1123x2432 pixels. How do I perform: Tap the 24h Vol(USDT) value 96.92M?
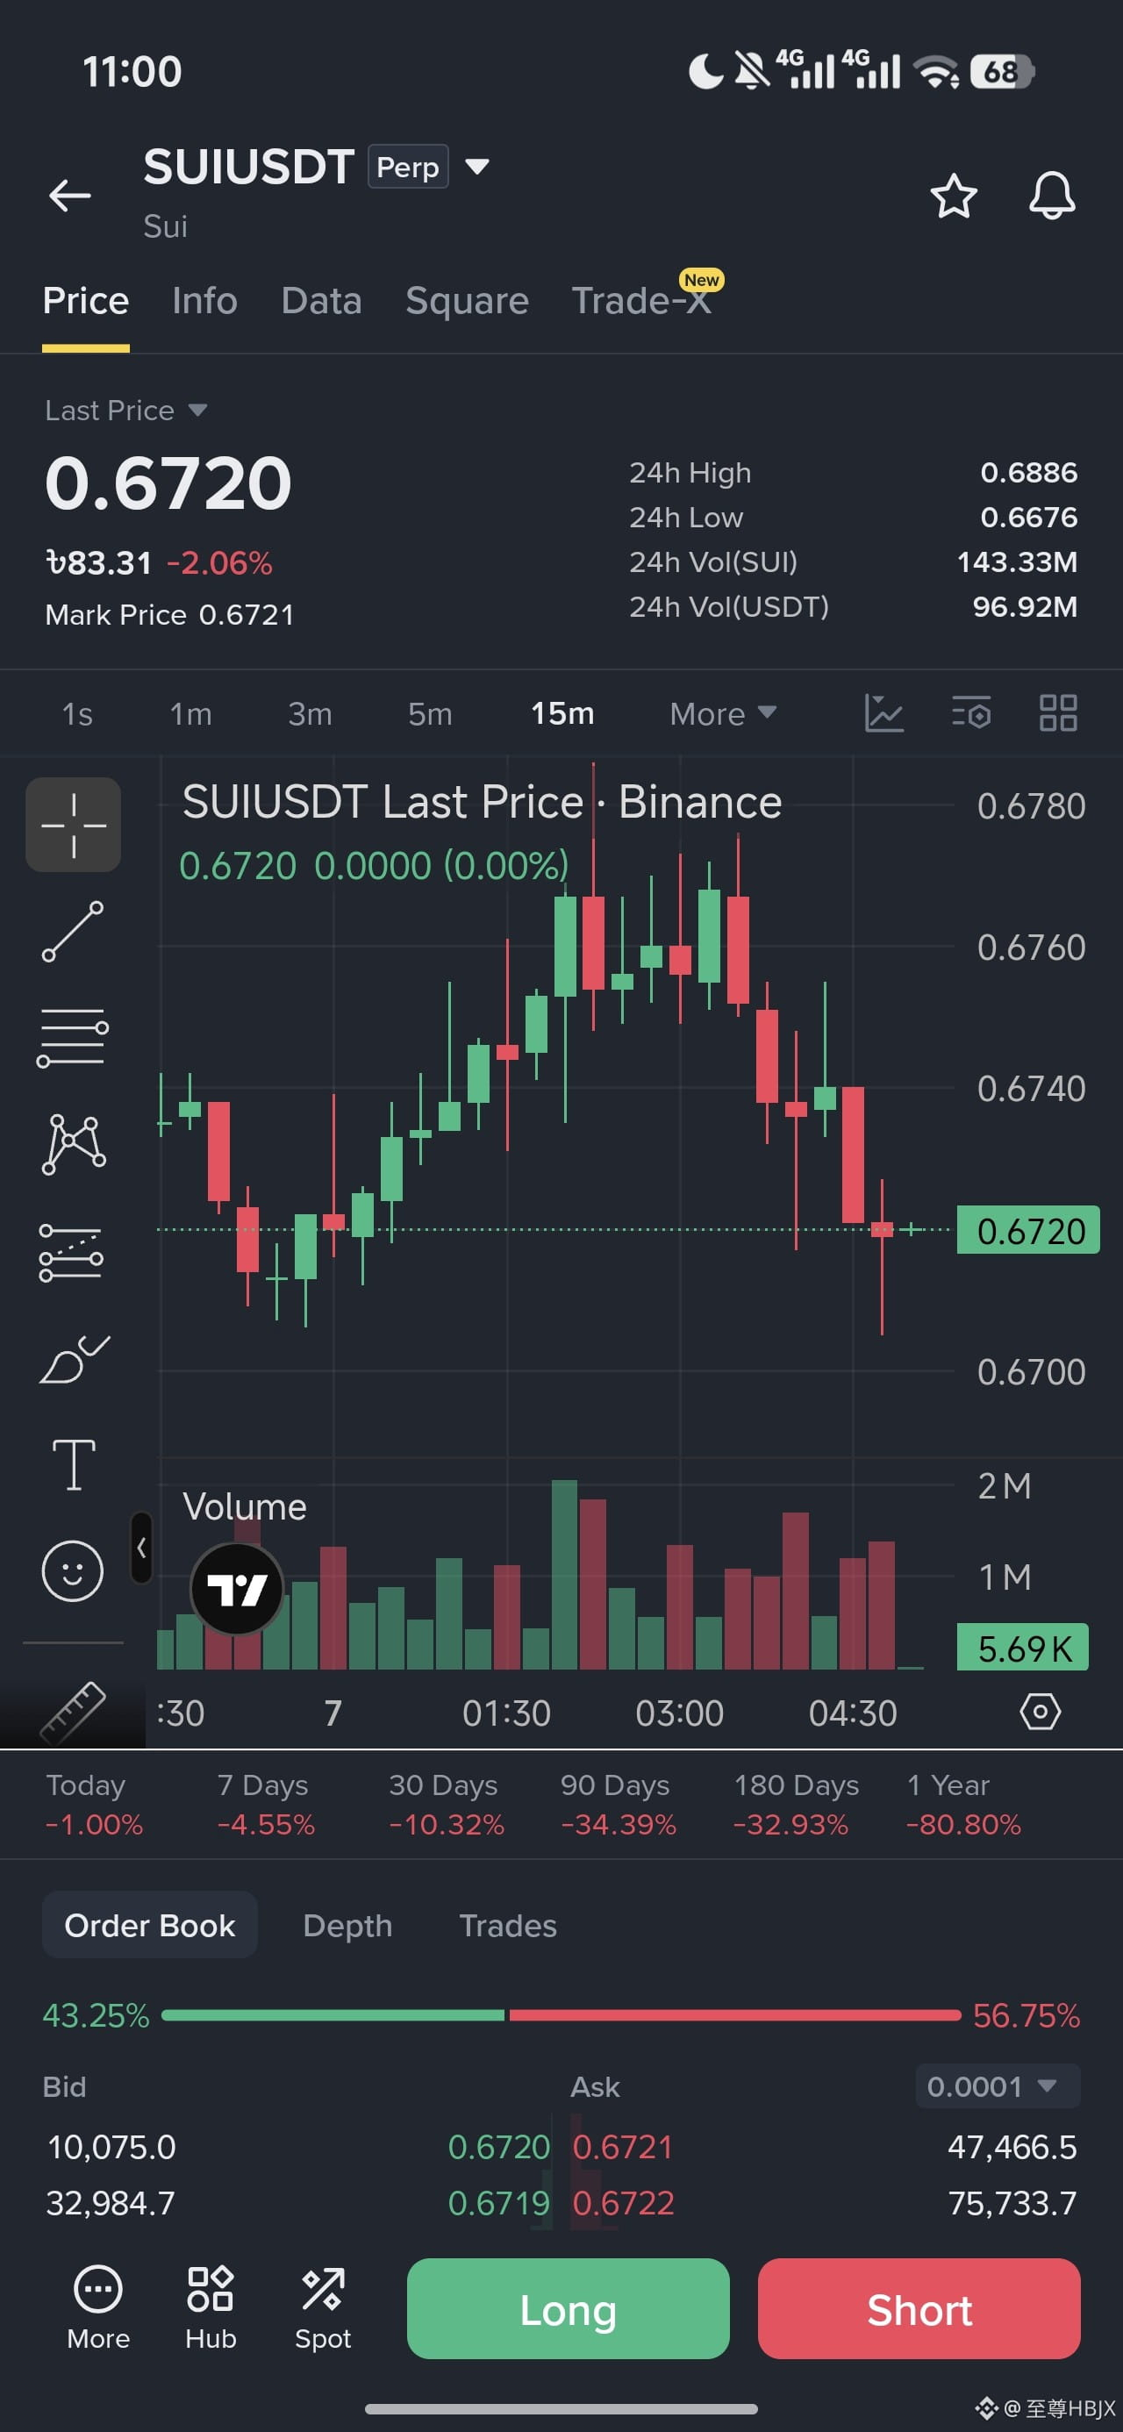(1025, 606)
